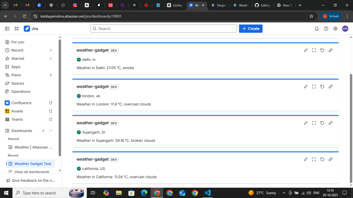Maximize the California weather-gadget

(x=314, y=159)
